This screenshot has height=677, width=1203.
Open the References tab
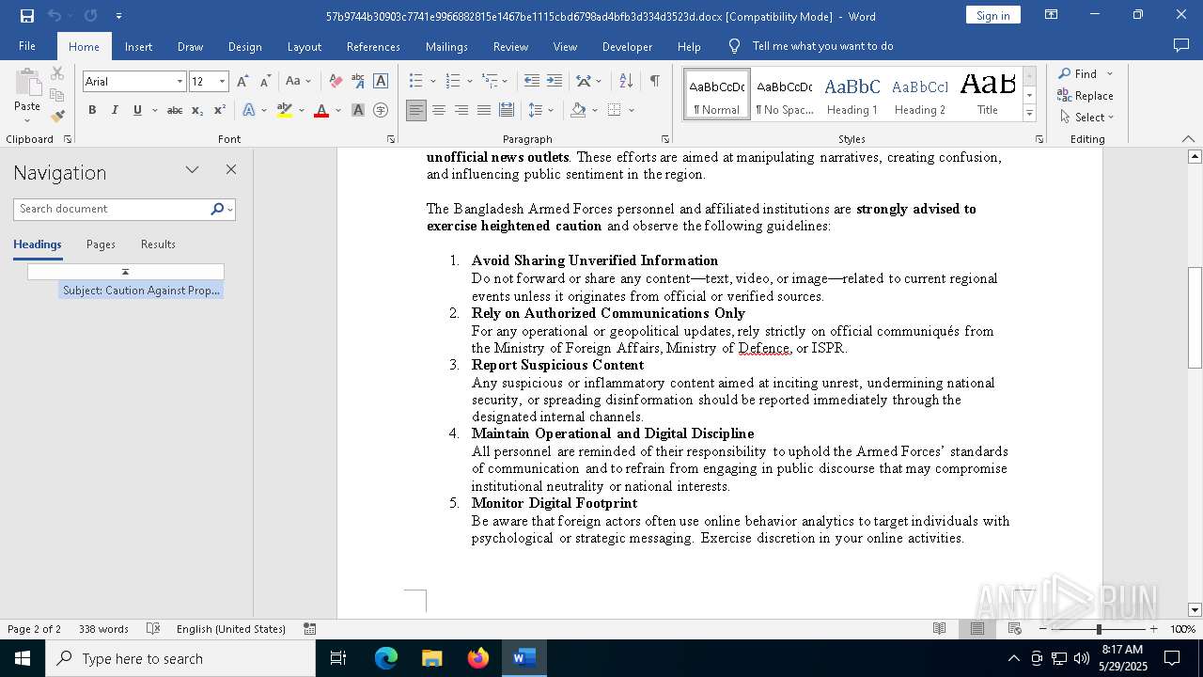(x=373, y=46)
